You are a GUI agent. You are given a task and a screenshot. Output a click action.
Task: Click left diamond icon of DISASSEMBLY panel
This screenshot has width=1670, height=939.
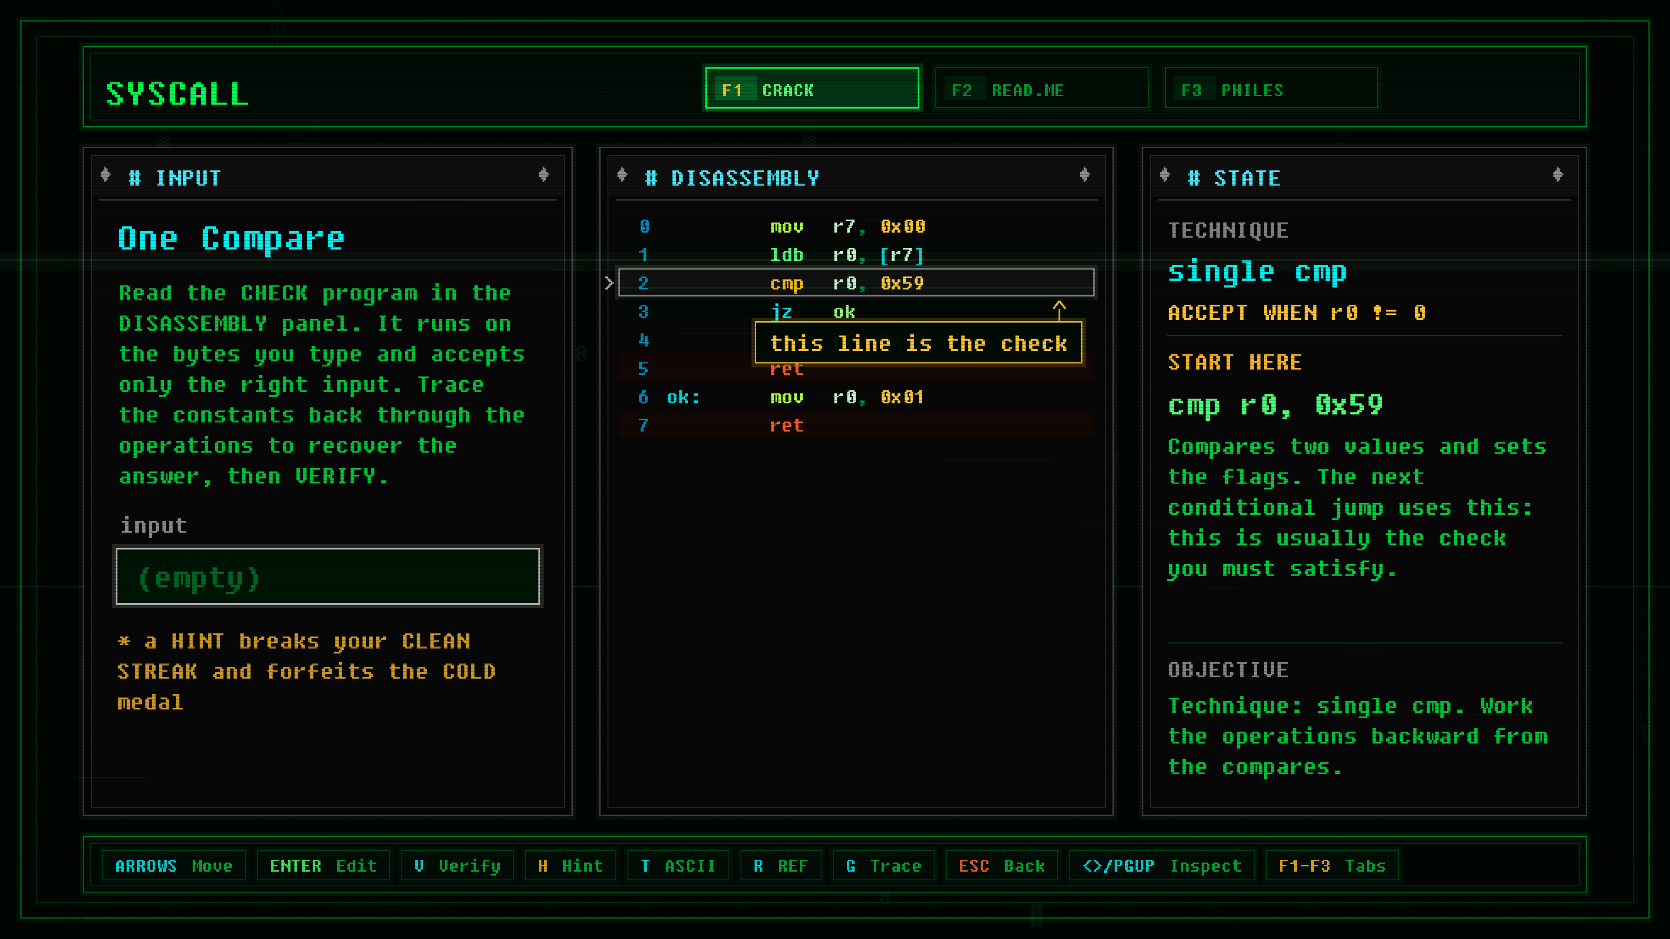[x=622, y=175]
